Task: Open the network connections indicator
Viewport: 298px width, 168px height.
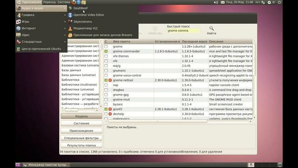Action: point(263,2)
